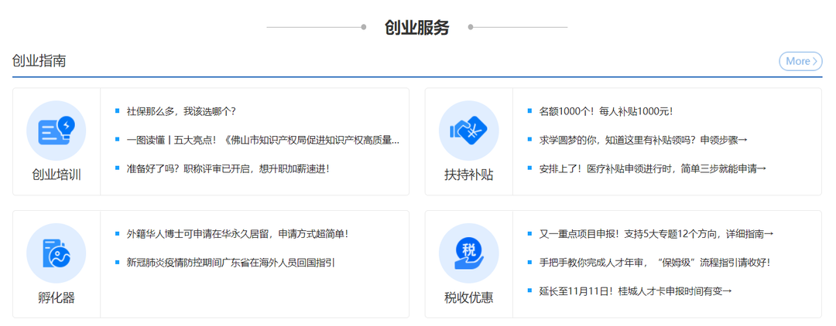Open 新冠肺炎疫情防控回国指引 article
Image resolution: width=836 pixels, height=326 pixels.
(231, 262)
